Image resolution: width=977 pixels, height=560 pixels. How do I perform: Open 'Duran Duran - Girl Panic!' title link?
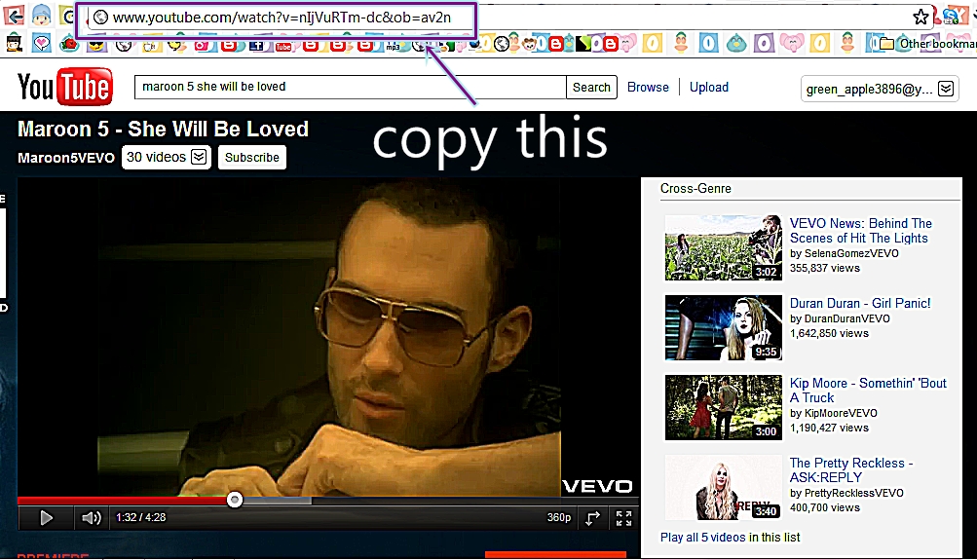[x=860, y=303]
